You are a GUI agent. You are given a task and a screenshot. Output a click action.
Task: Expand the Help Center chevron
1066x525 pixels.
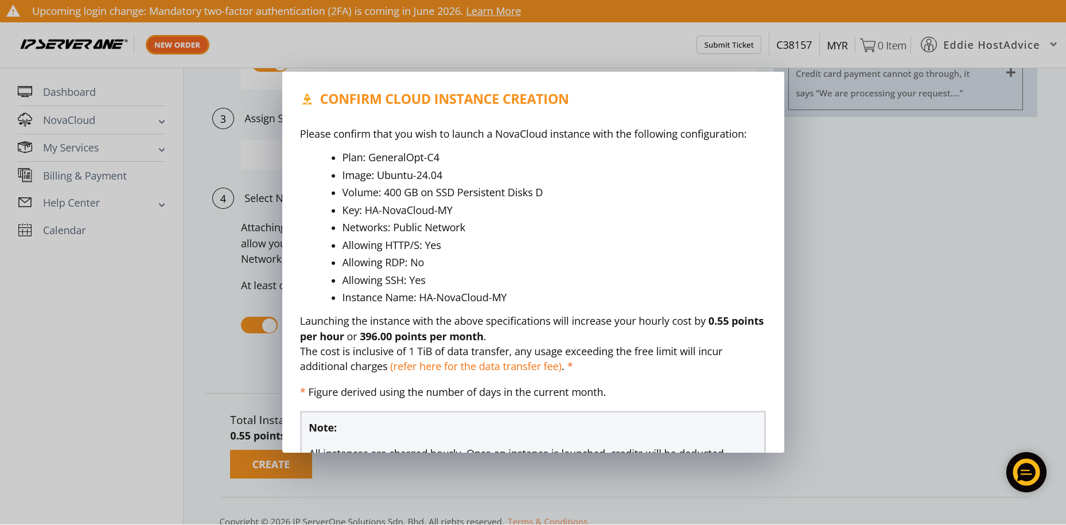(x=162, y=205)
